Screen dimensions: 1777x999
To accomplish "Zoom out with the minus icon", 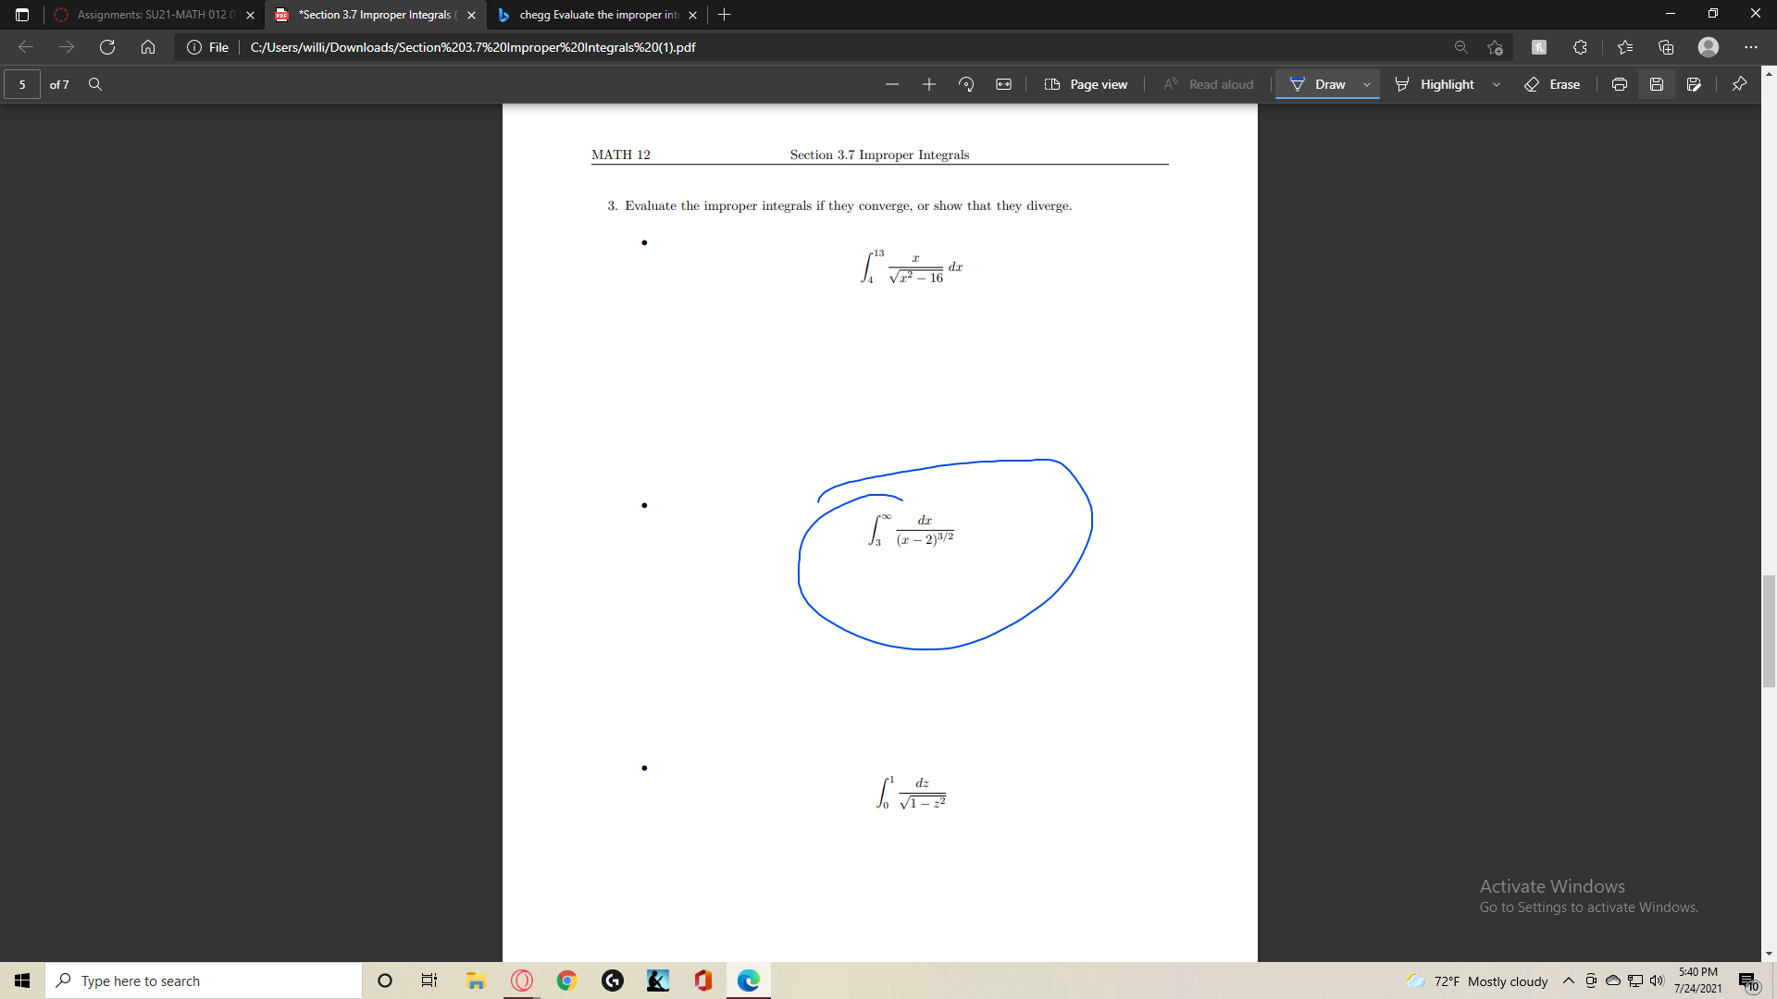I will click(892, 84).
